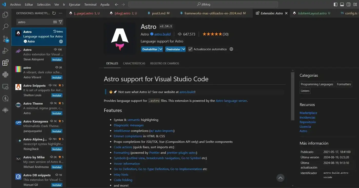Select the Linters category tag
359x188 pixels.
pos(305,91)
